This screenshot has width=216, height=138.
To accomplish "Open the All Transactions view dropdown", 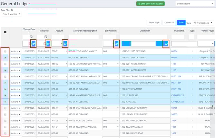I will click(x=203, y=23).
